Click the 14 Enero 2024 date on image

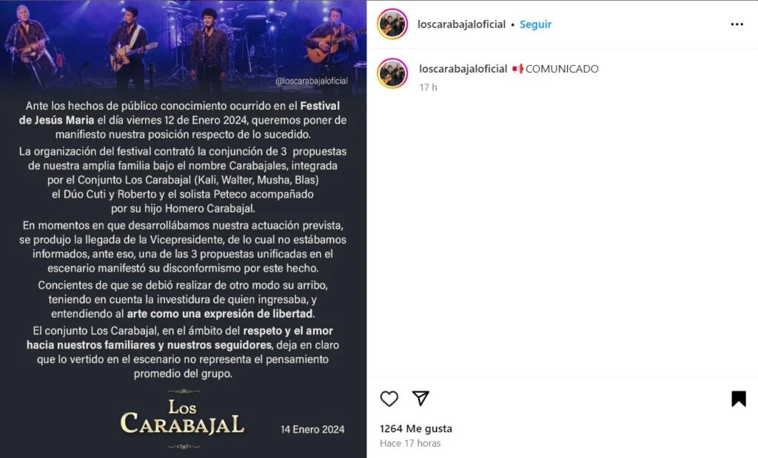[312, 429]
